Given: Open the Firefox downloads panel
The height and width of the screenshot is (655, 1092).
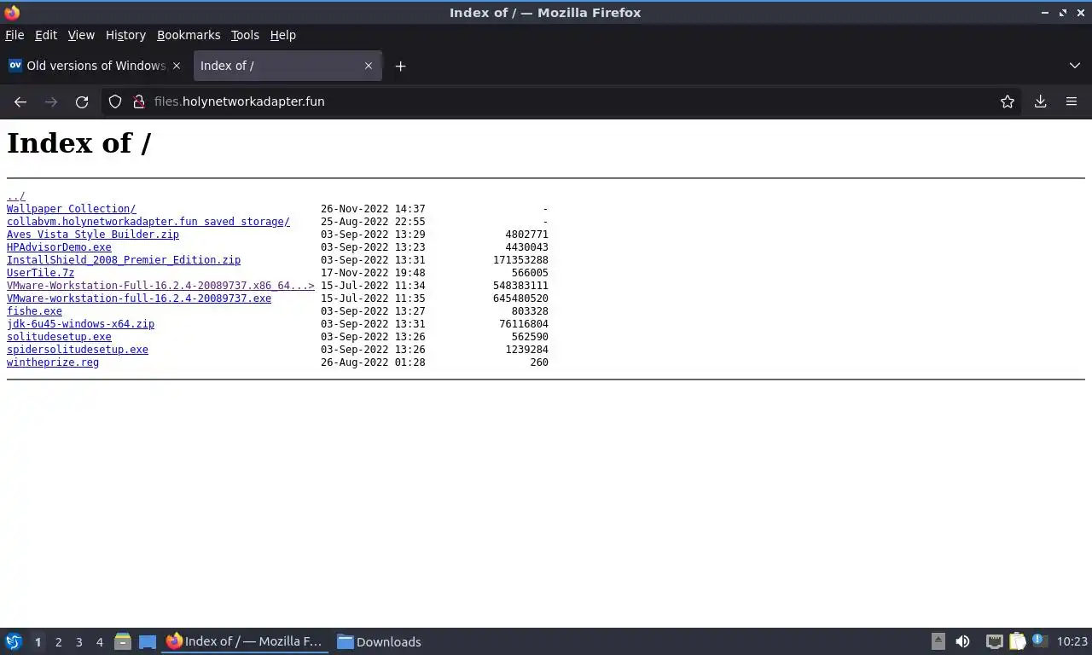Looking at the screenshot, I should point(1041,101).
